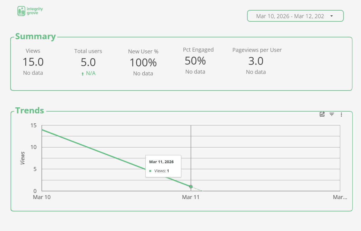Screen dimensions: 361x231
Task: Click the Trends section heading
Action: [x=30, y=110]
